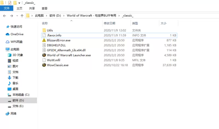Click the DBGHELP.DLL file icon

[44, 45]
